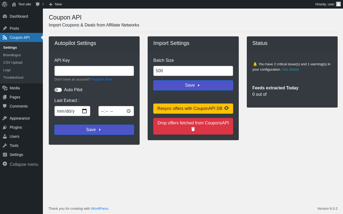Open the CSV Upload submenu item

pos(13,62)
